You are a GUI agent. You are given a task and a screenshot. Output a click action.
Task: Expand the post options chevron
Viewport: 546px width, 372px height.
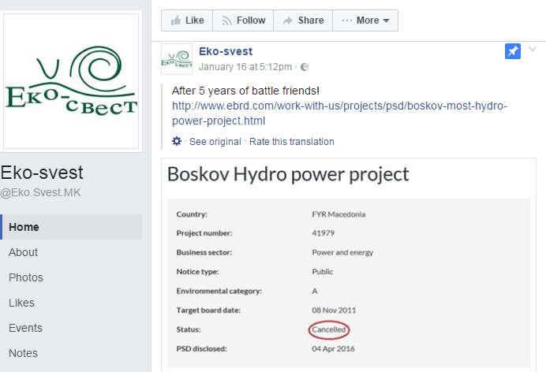533,49
